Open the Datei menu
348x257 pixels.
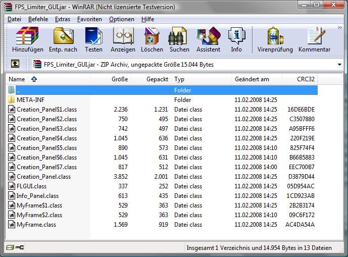(15, 19)
